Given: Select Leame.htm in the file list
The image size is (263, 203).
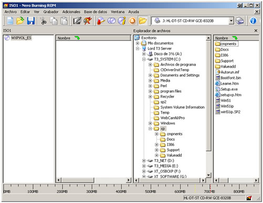Looking at the screenshot, I should click(229, 83).
